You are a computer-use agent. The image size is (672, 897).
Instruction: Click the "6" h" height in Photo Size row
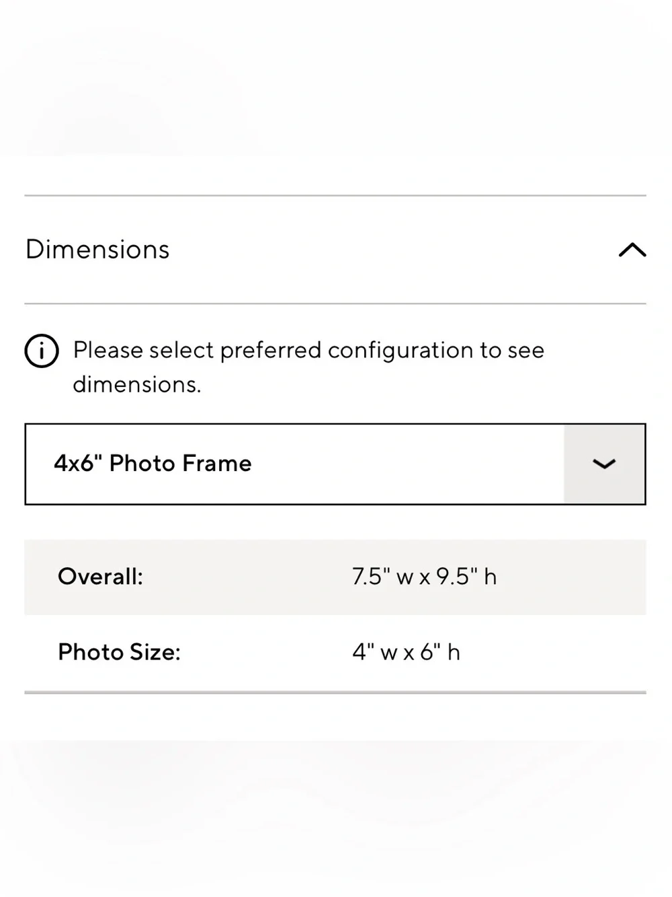point(440,652)
